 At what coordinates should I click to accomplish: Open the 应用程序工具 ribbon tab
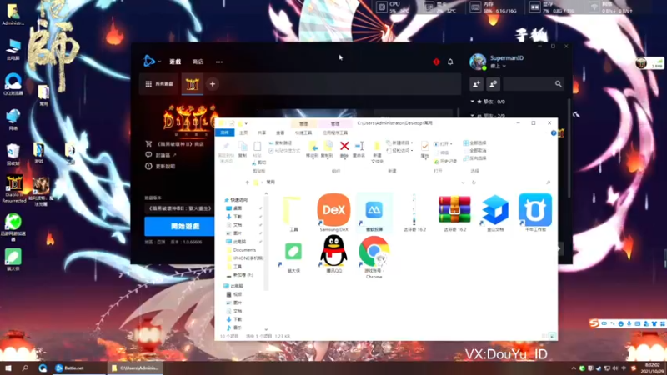click(335, 132)
